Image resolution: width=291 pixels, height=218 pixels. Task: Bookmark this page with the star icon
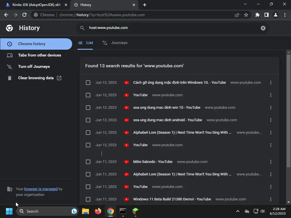(x=246, y=15)
